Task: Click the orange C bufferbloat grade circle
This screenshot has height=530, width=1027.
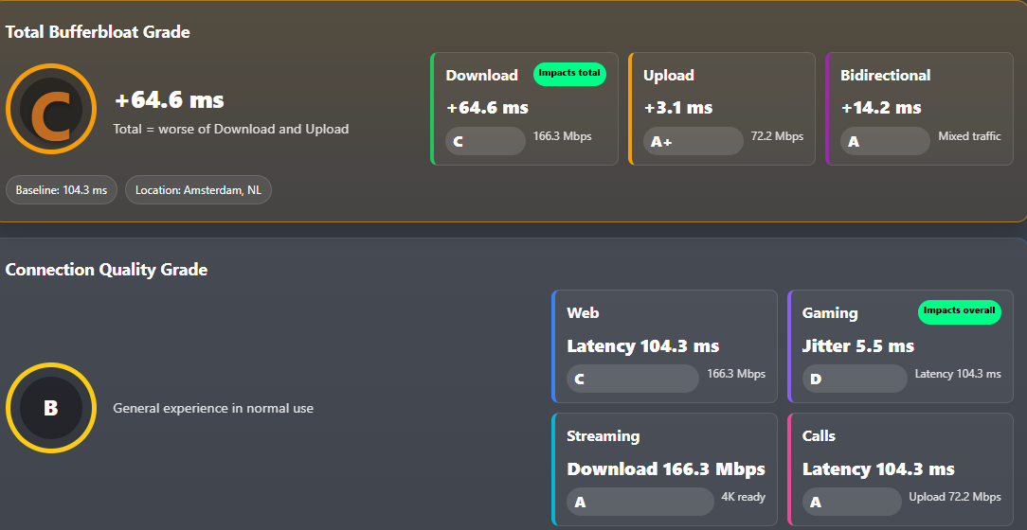Action: pyautogui.click(x=51, y=109)
